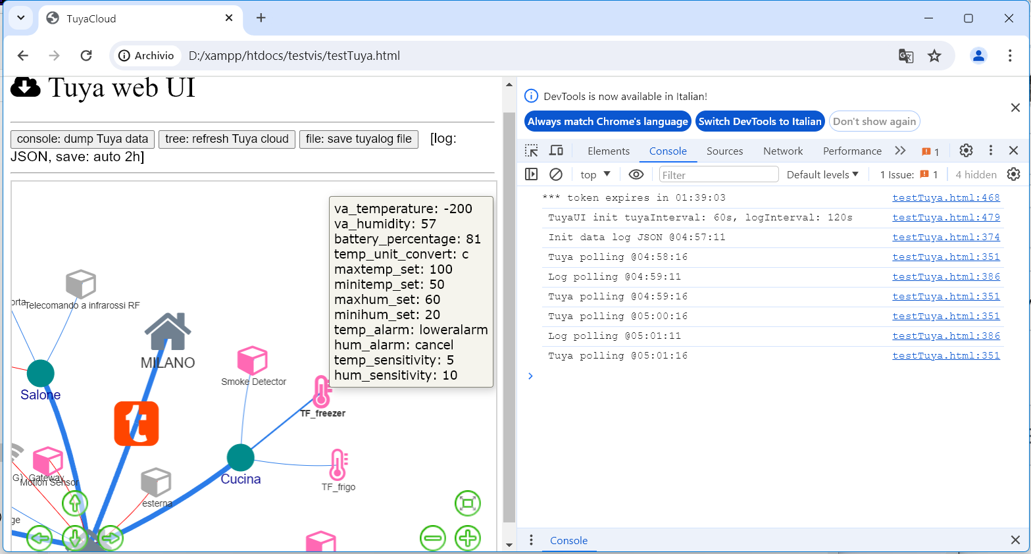The width and height of the screenshot is (1031, 554).
Task: Select the Console drawer tab
Action: point(568,541)
